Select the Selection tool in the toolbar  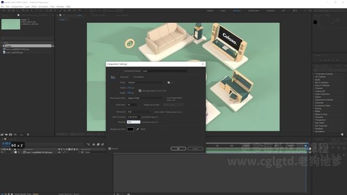coord(9,10)
